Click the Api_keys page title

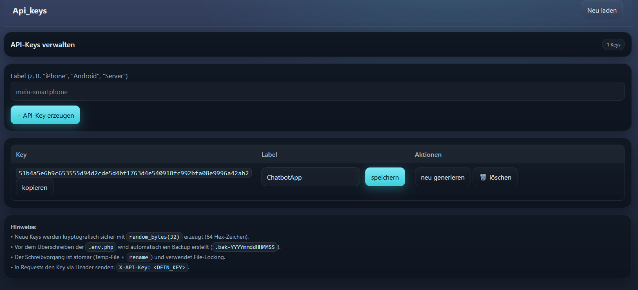[x=30, y=11]
